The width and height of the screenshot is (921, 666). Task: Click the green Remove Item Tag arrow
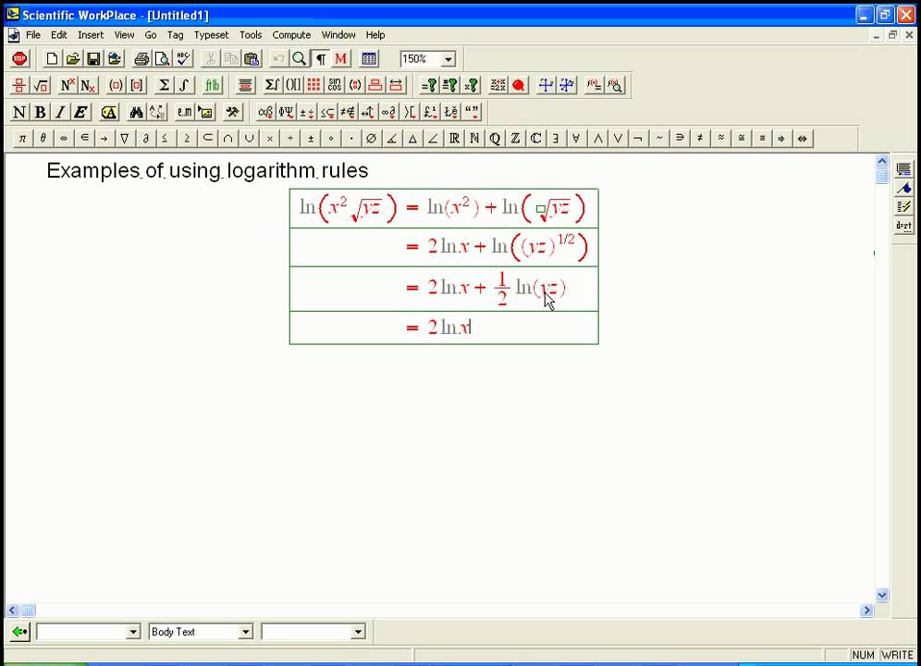19,632
